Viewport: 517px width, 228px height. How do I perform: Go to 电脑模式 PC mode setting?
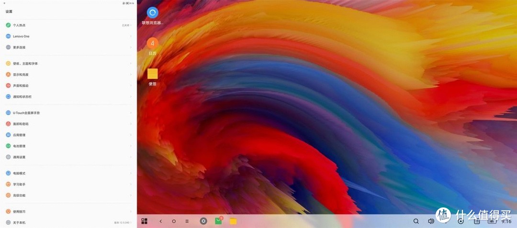(x=19, y=173)
